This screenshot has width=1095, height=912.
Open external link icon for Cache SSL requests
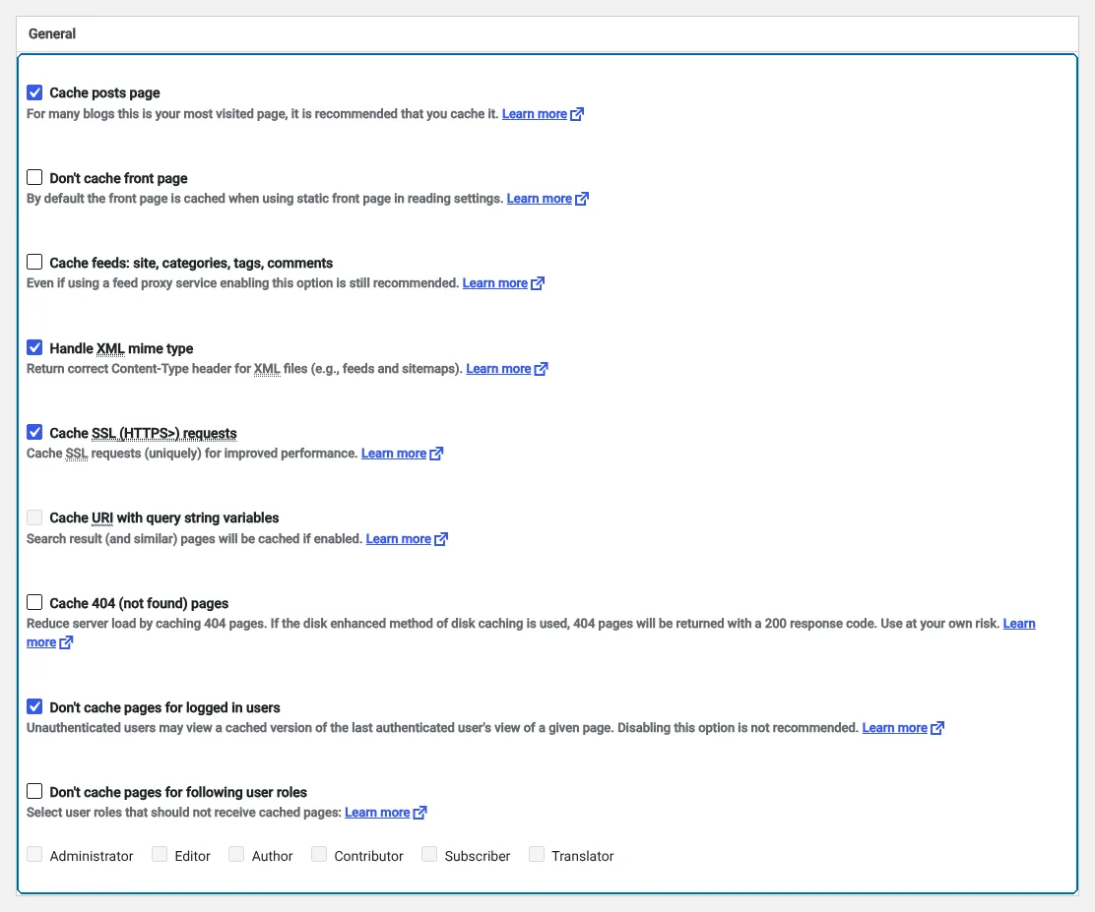(436, 454)
